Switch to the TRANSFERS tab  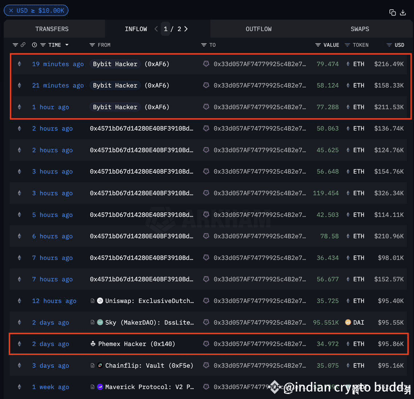pyautogui.click(x=52, y=29)
